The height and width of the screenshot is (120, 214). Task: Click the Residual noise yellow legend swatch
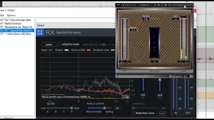pyautogui.click(x=113, y=50)
